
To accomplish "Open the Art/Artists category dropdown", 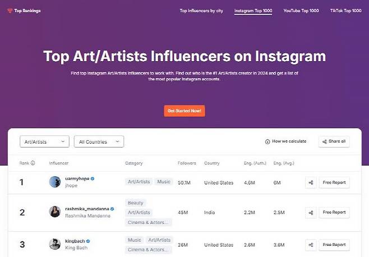I will [x=44, y=142].
